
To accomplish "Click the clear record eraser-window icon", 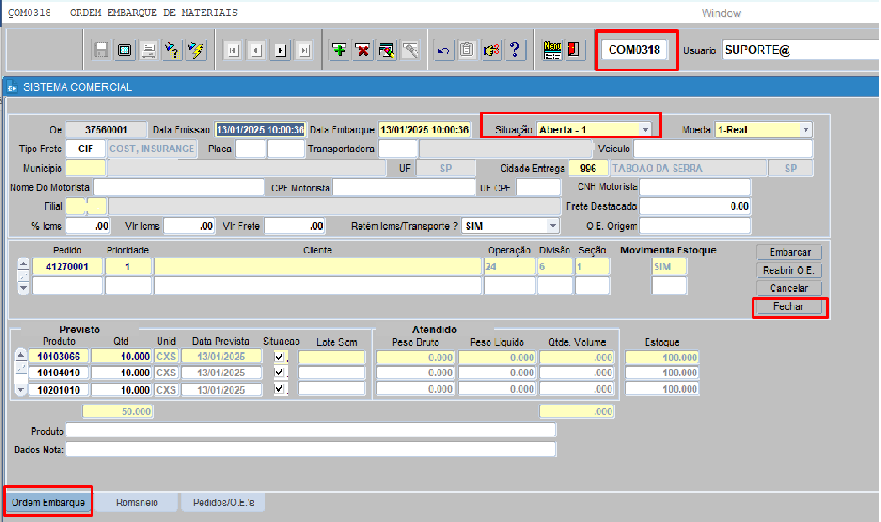I will [x=386, y=50].
